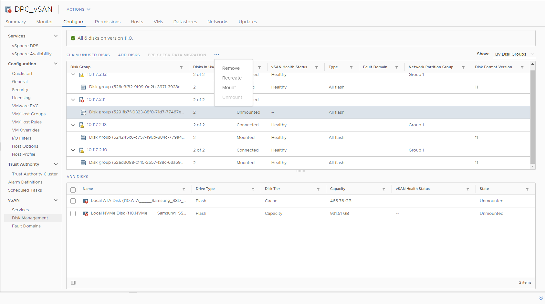Switch to the Monitor tab
This screenshot has width=545, height=304.
pyautogui.click(x=45, y=22)
